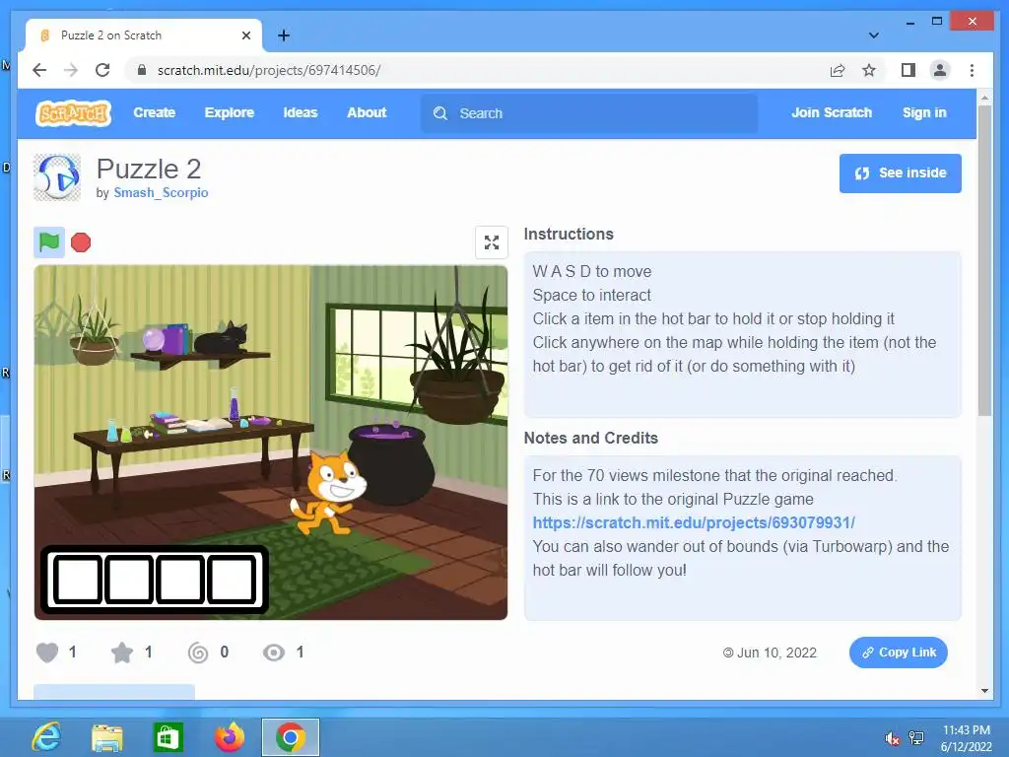
Task: Click the network tray icon
Action: point(916,738)
